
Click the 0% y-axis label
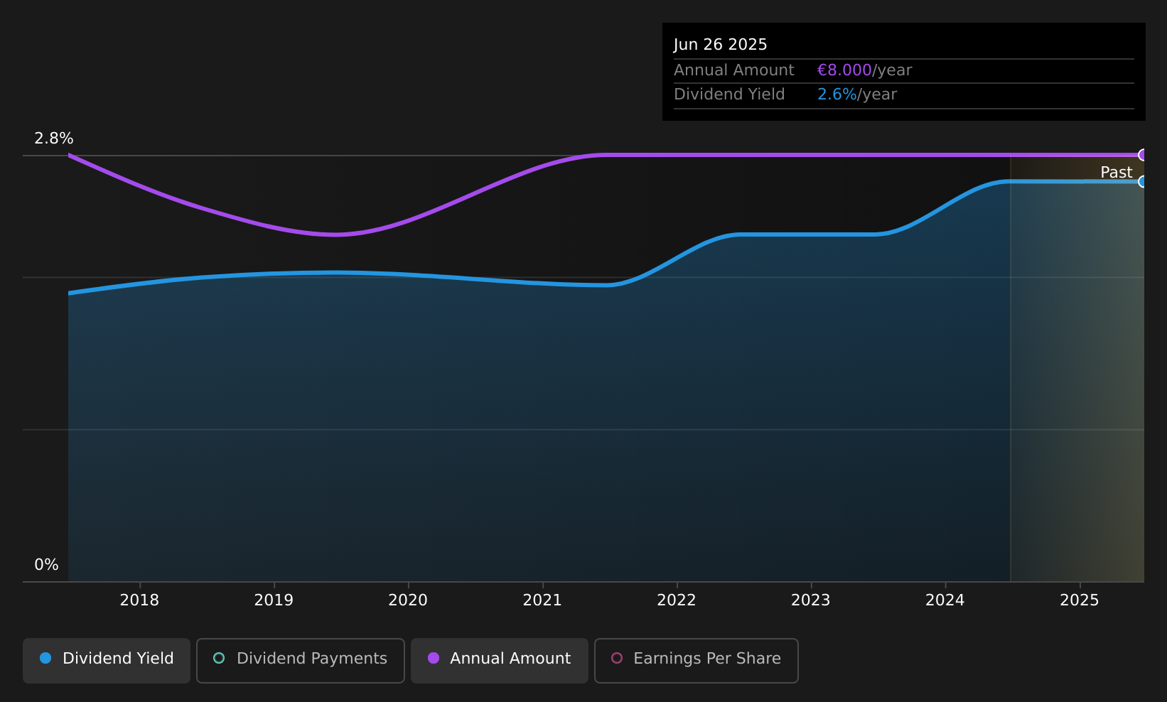46,565
